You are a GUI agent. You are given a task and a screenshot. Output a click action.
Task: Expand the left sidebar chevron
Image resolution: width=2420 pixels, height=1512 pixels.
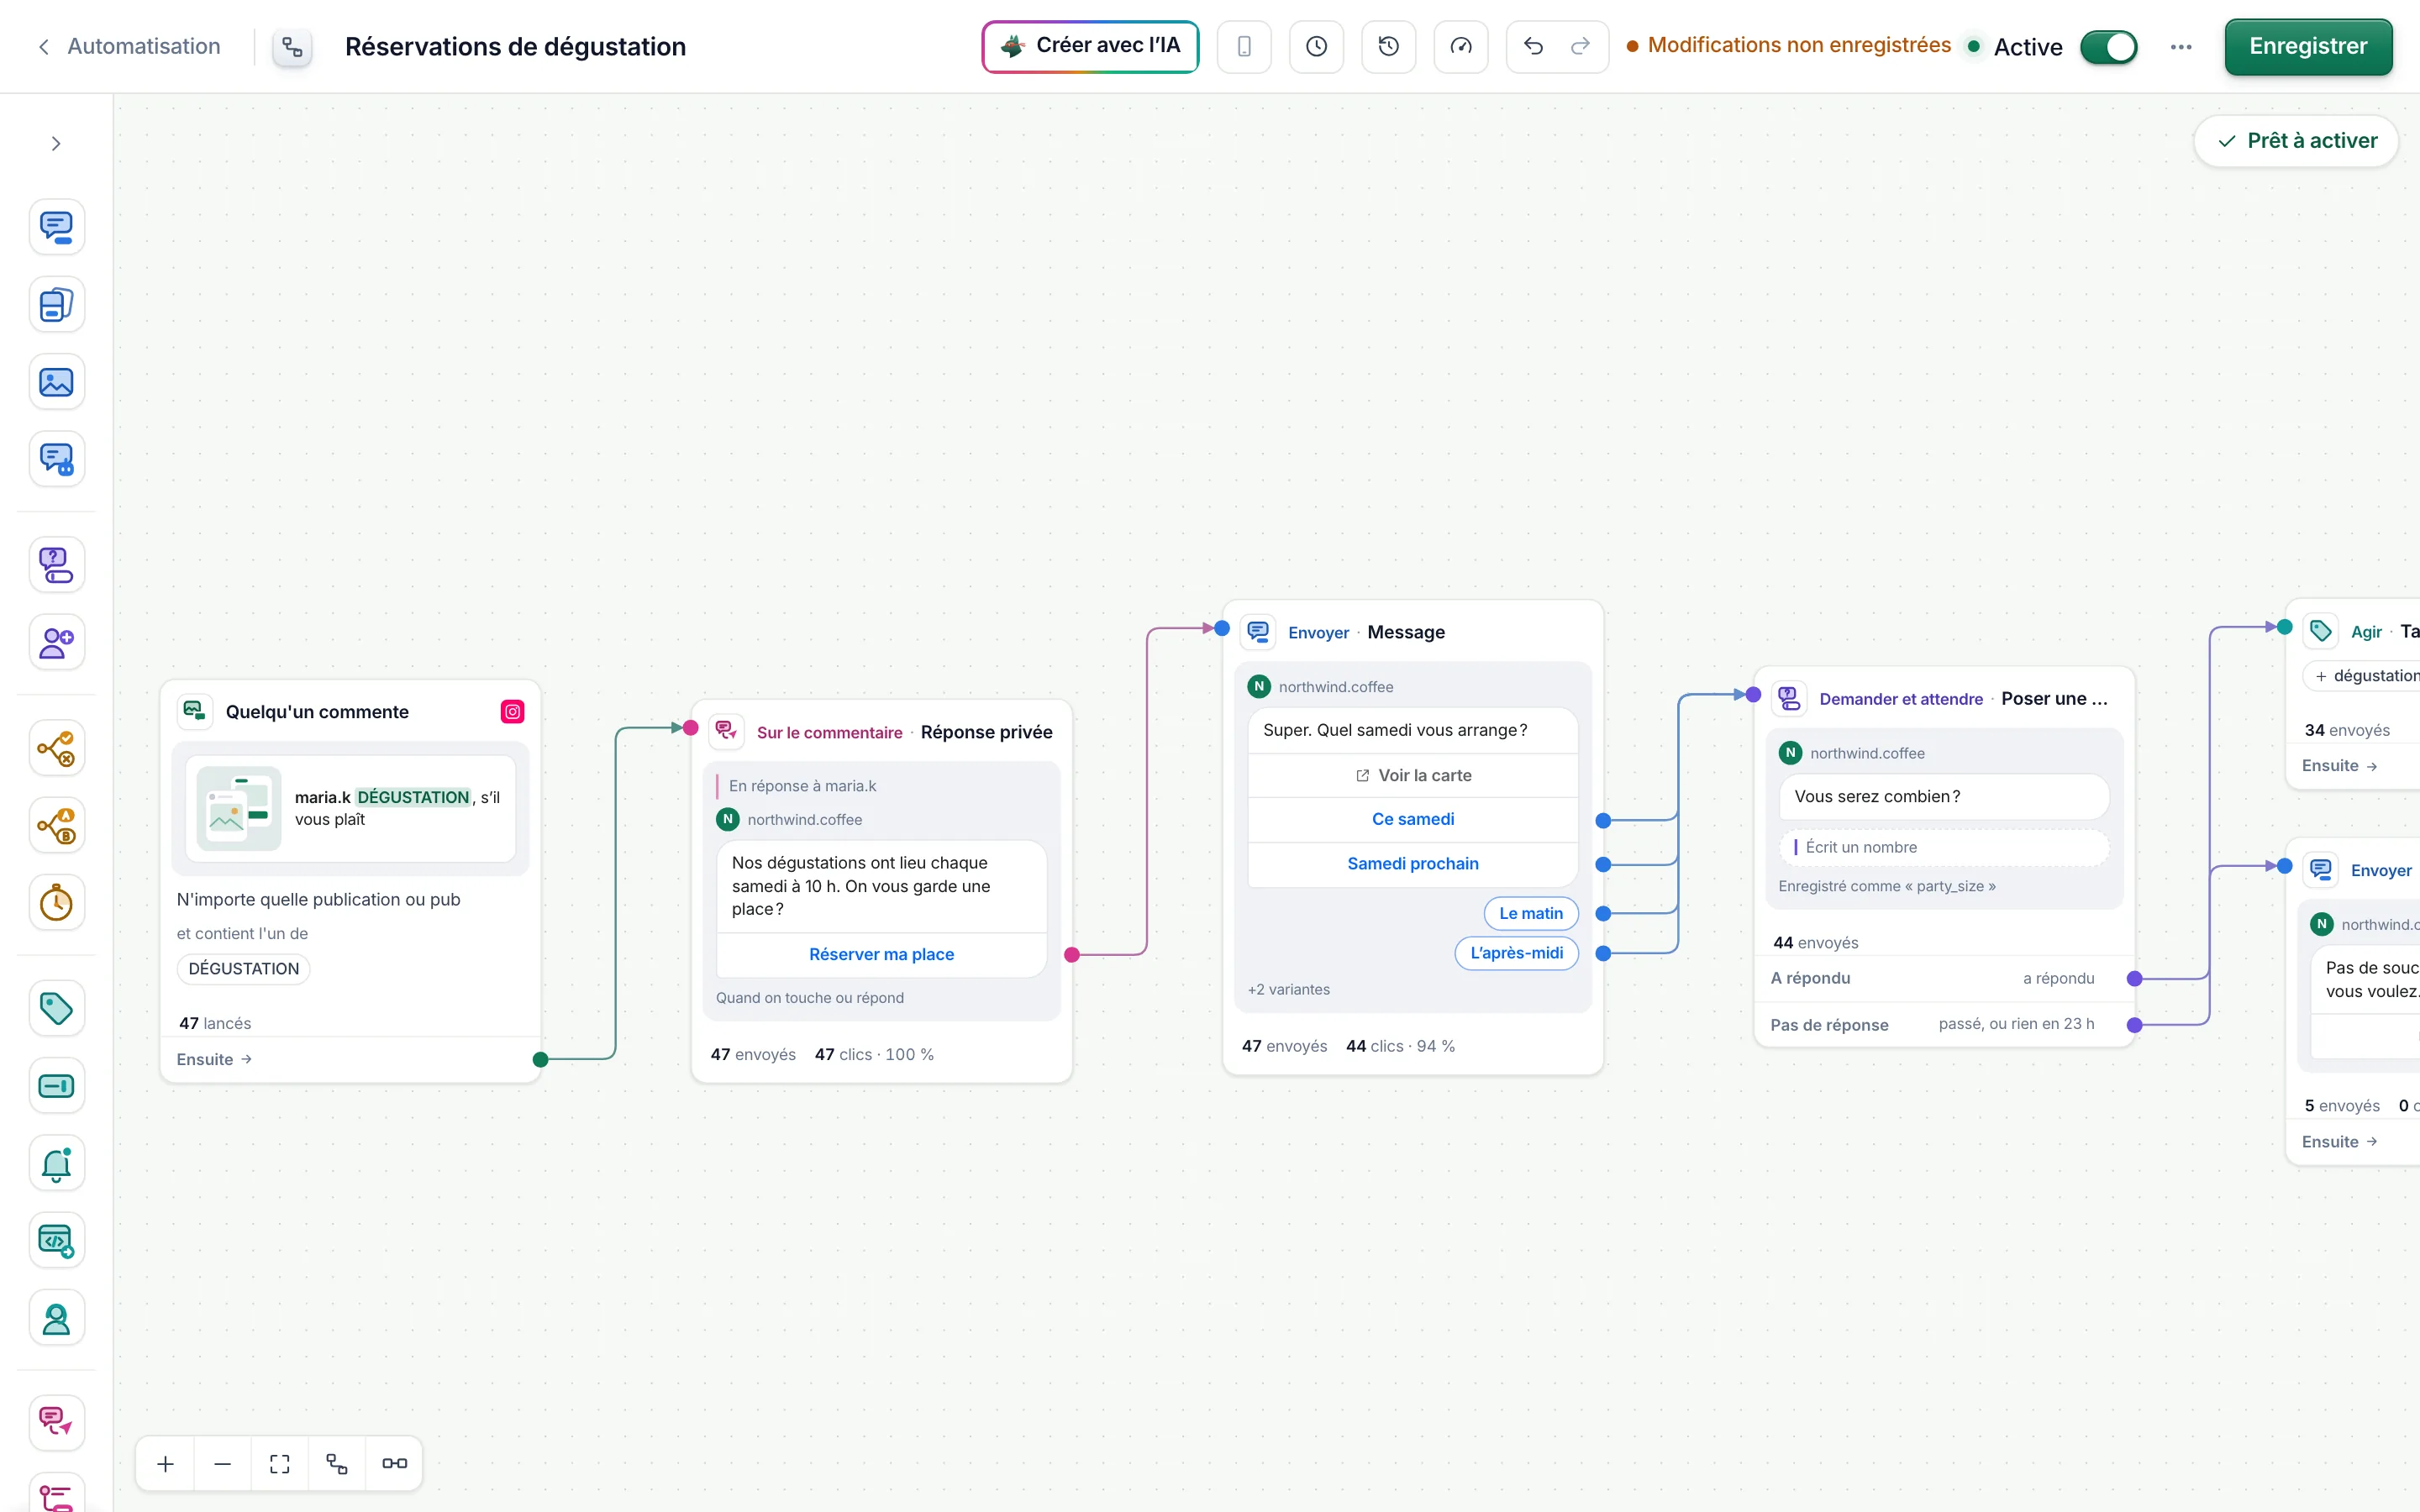pyautogui.click(x=56, y=143)
